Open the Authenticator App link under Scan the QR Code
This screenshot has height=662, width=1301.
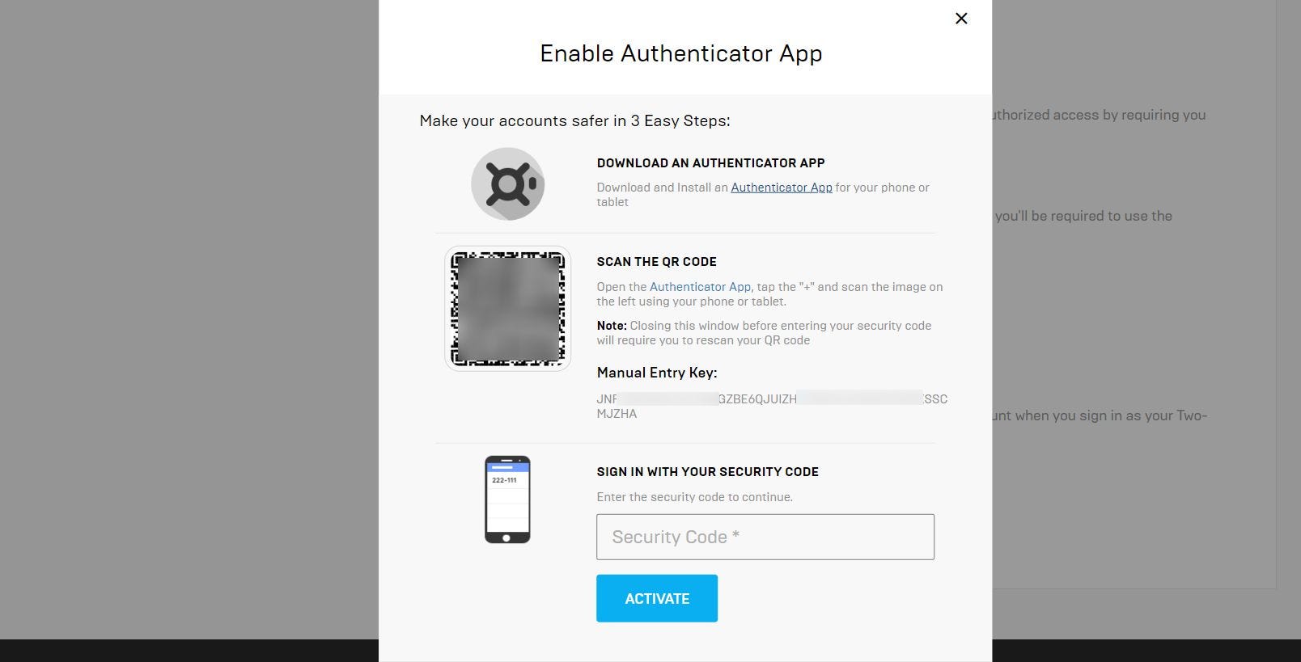[x=700, y=287]
